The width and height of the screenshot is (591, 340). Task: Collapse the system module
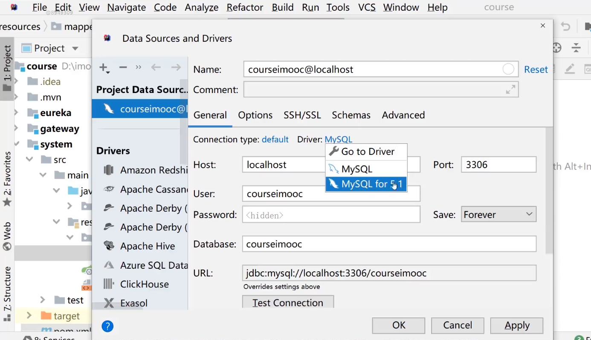point(17,144)
